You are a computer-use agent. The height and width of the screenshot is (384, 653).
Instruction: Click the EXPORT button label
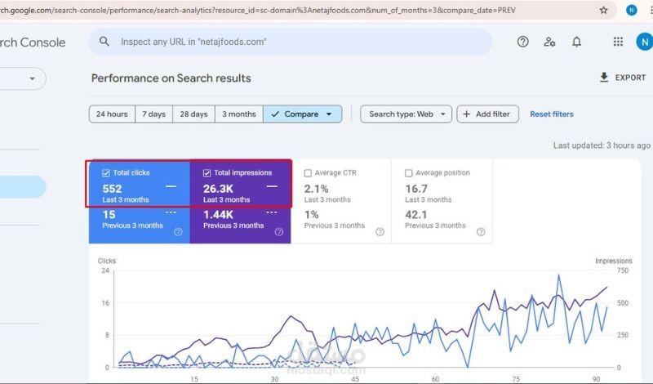630,78
